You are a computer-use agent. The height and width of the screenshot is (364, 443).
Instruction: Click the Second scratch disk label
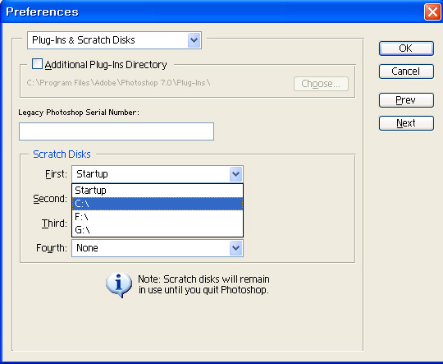(x=50, y=199)
